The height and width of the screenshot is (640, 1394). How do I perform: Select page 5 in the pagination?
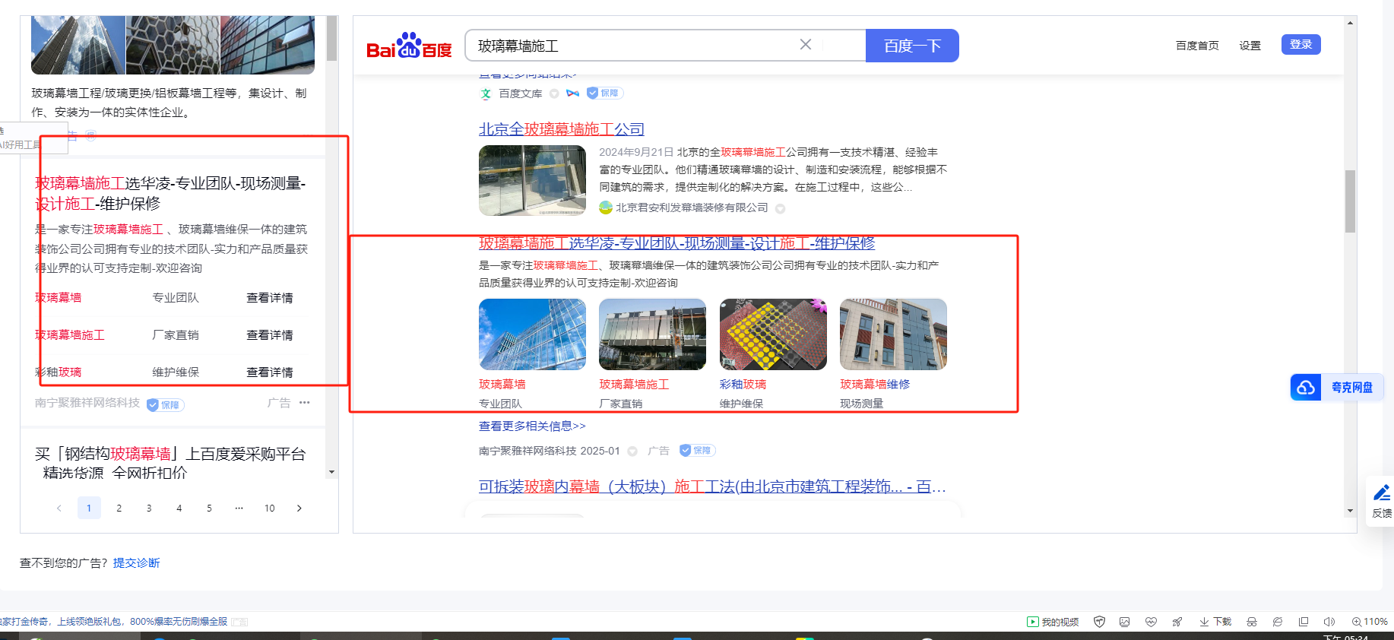coord(209,508)
